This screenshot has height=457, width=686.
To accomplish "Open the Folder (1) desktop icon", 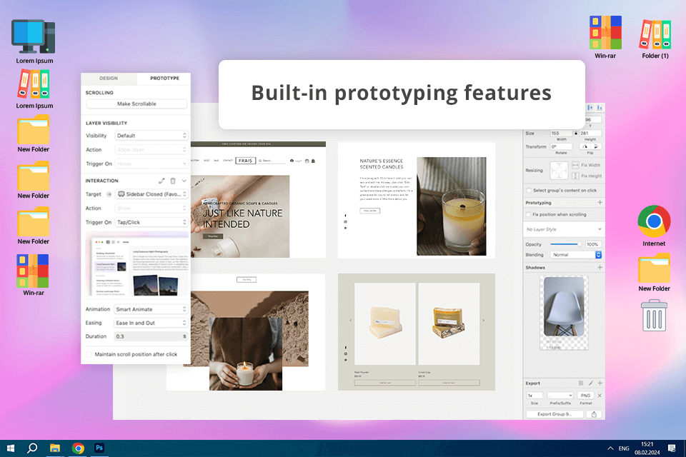I will click(x=655, y=39).
